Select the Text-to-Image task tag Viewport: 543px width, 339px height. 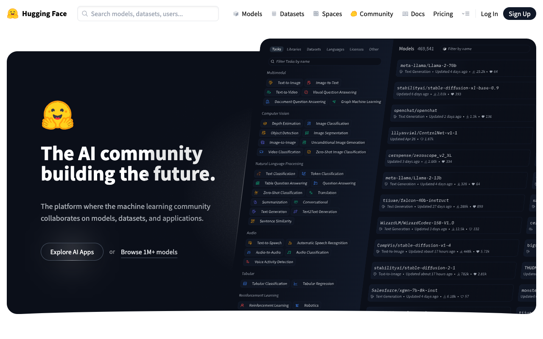[x=285, y=83]
